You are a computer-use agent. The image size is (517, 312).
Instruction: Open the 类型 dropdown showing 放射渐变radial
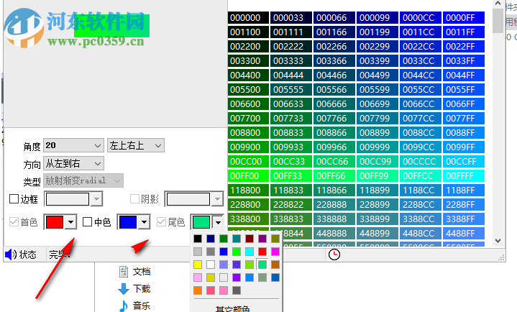coord(83,180)
